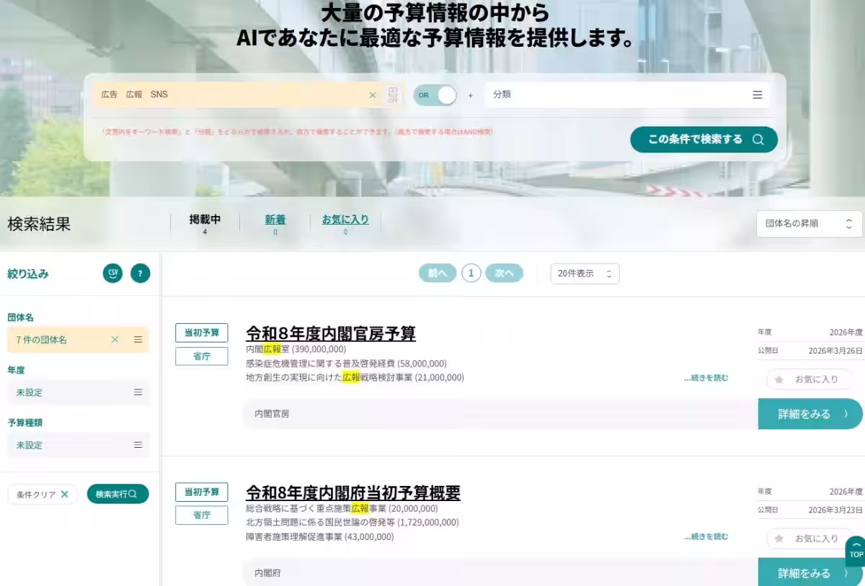865x586 pixels.
Task: Expand ...続きを読む on 内閣官房予算 card
Action: 706,378
